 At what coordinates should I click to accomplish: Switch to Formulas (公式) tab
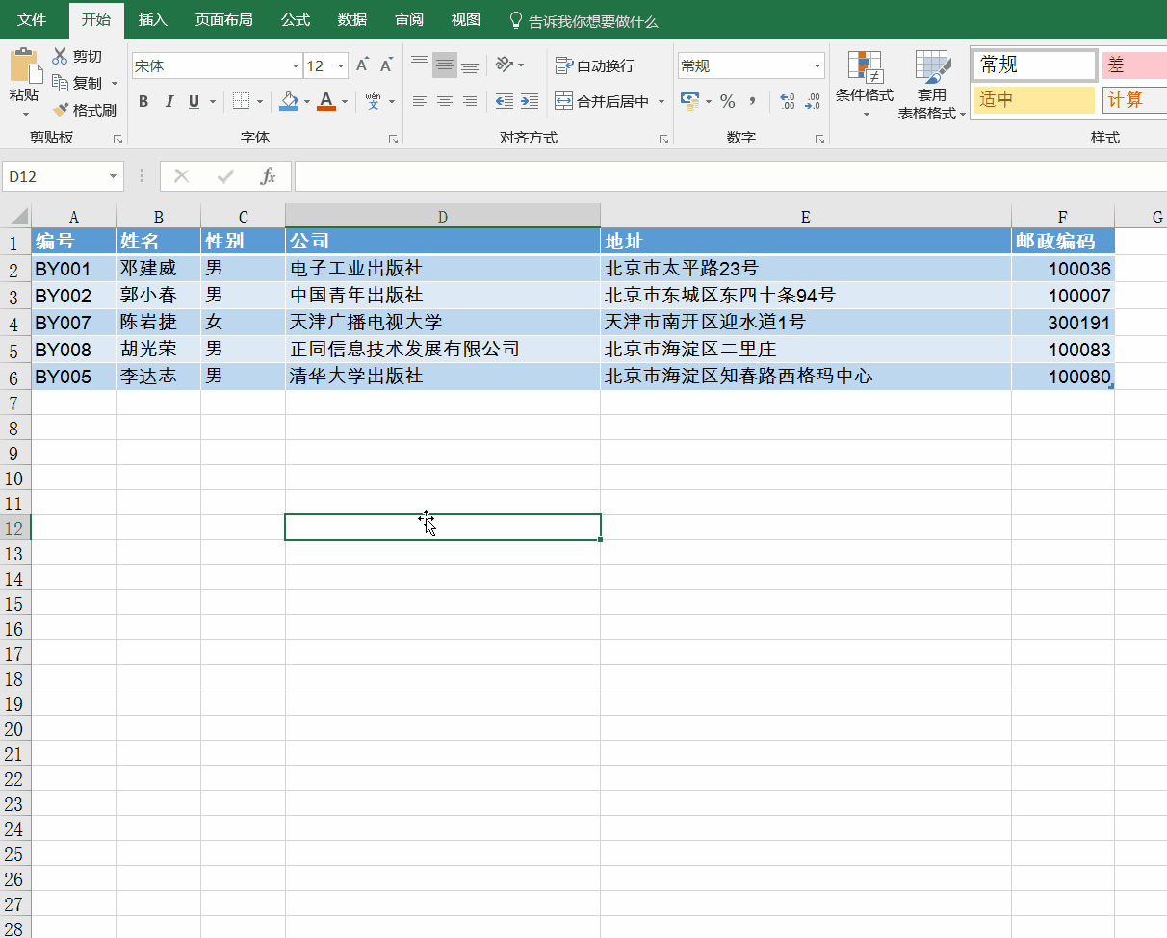(x=296, y=20)
